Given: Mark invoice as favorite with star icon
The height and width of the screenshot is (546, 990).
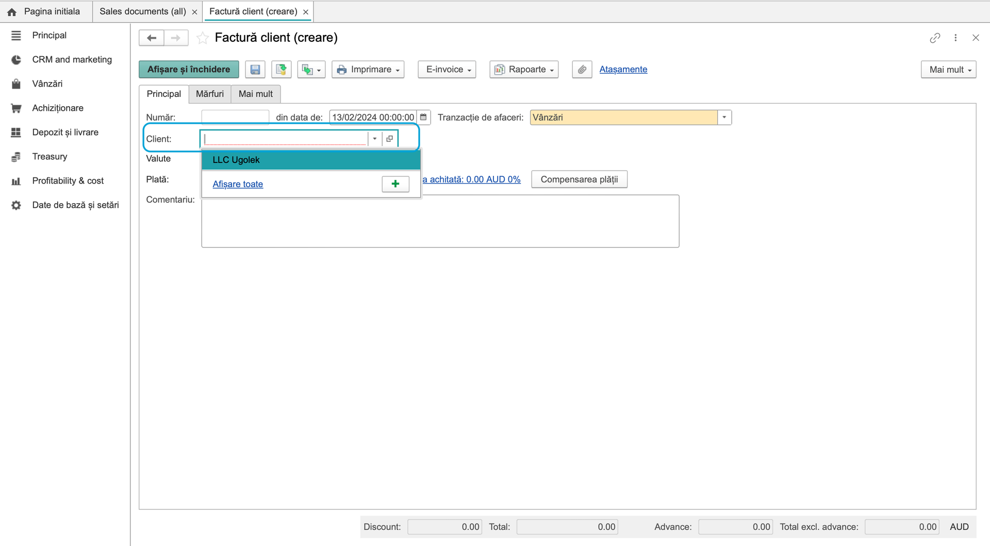Looking at the screenshot, I should pos(203,38).
